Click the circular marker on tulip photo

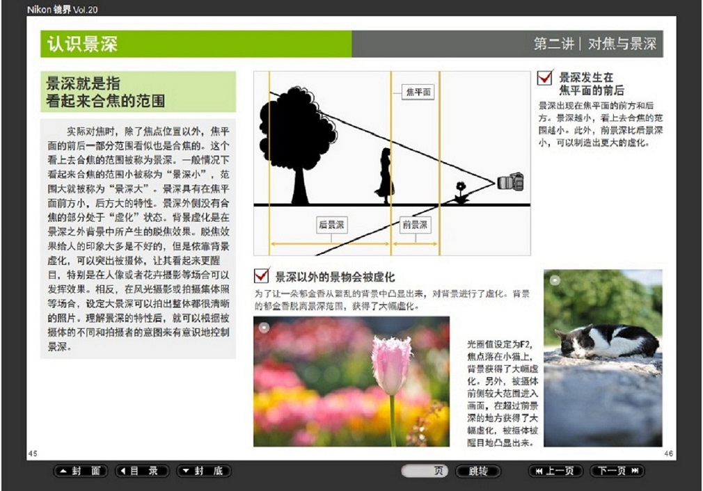(264, 327)
